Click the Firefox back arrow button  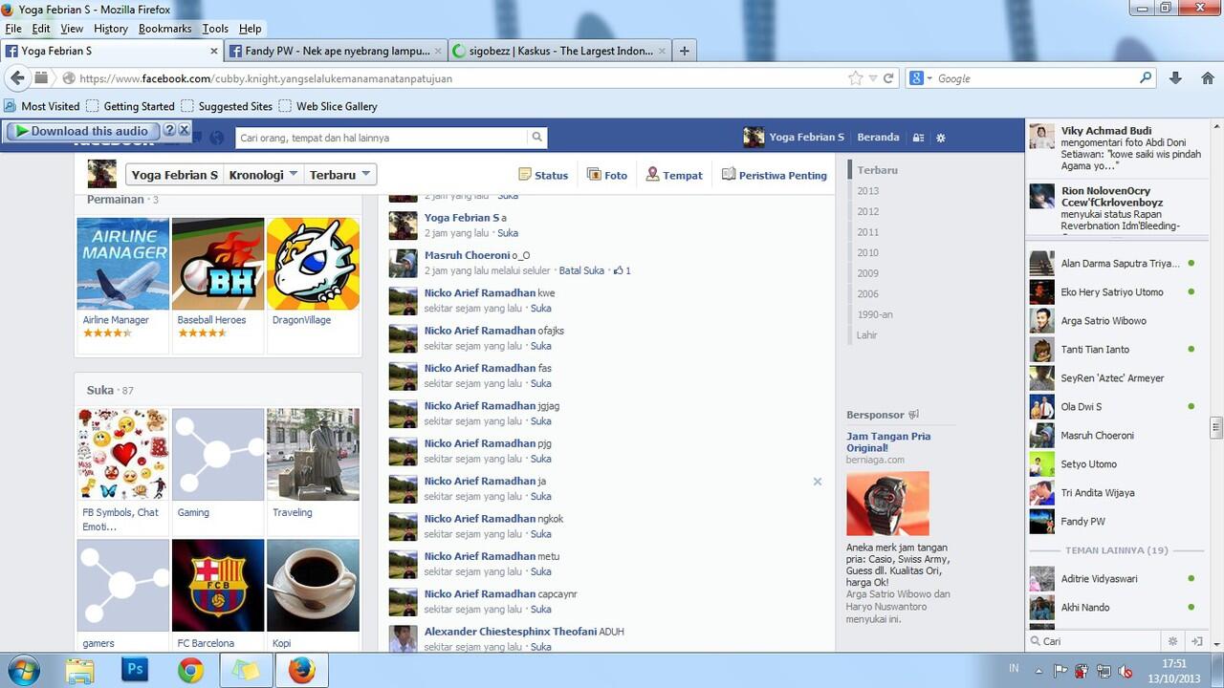[x=18, y=78]
